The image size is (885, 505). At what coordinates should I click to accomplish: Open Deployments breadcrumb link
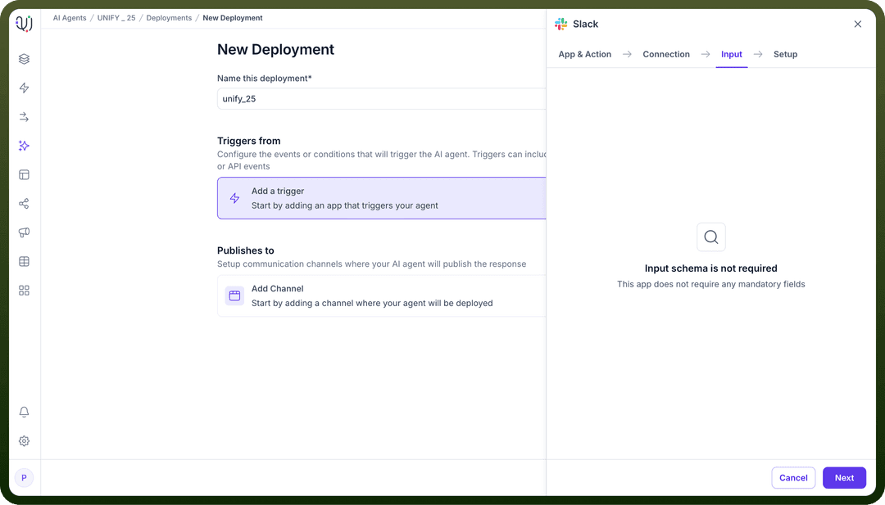click(x=169, y=18)
